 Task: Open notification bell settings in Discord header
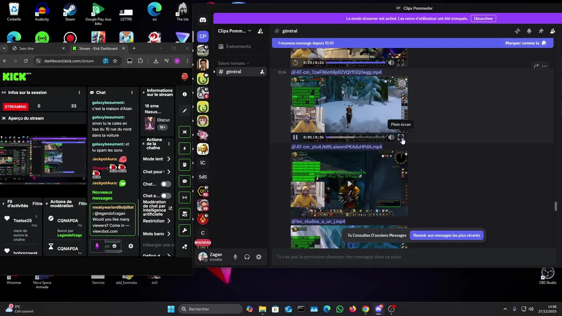pyautogui.click(x=529, y=31)
